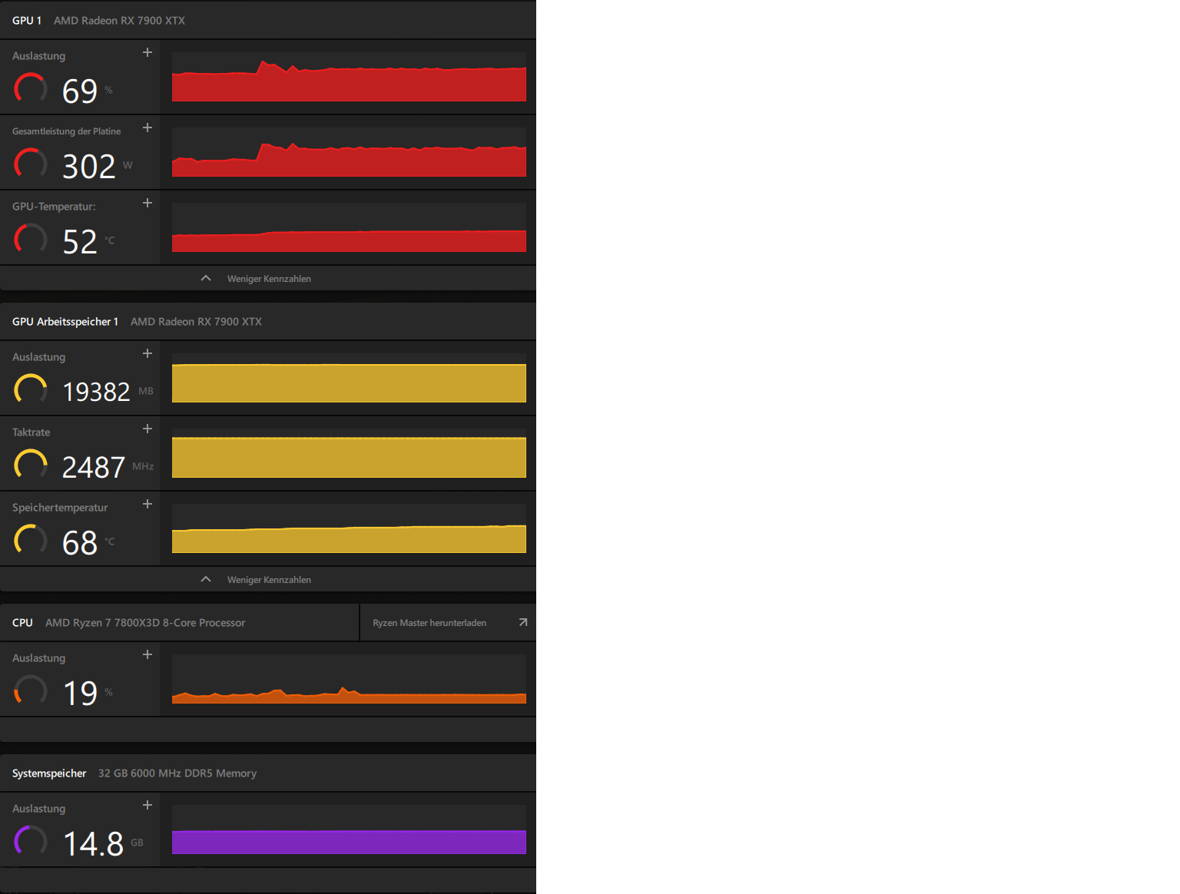Click plus icon next to Taktrate
Viewport: 1180px width, 894px height.
coord(147,429)
